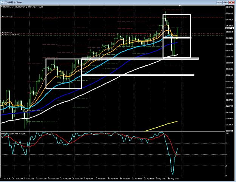Toggle the one-click trading arrow beside US30,H12

(x=2, y=7)
